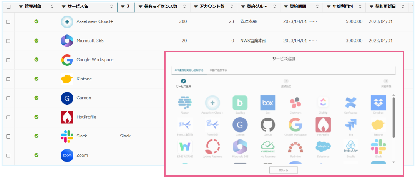415x180 pixels.
Task: Select the HotProfile row checkbox
Action: click(x=8, y=117)
